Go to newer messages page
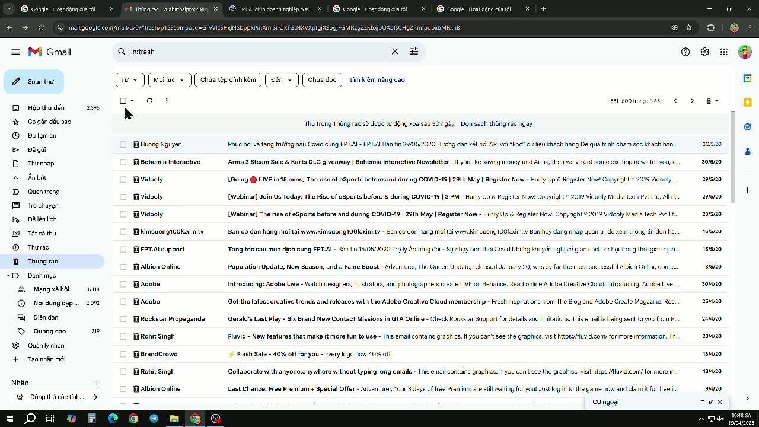The width and height of the screenshot is (759, 427). [x=675, y=101]
